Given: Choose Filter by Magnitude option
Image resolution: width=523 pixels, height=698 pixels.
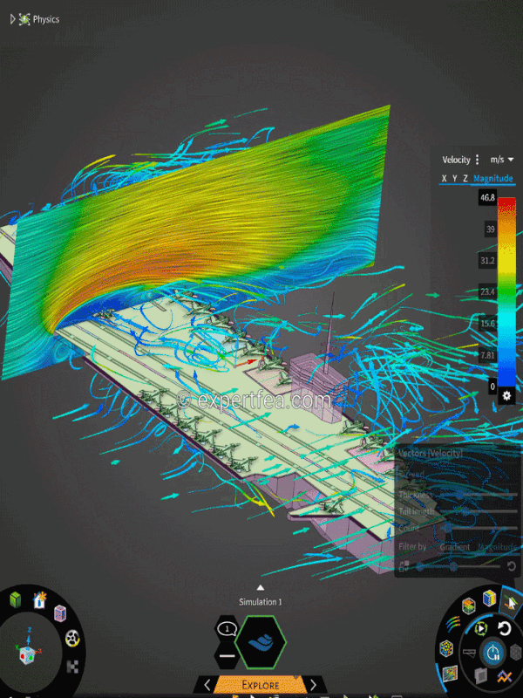Looking at the screenshot, I should 497,547.
